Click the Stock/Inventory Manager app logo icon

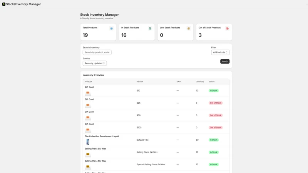4,4
